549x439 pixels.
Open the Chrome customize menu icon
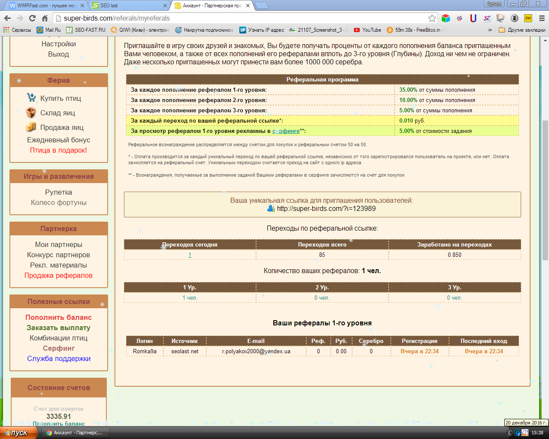click(541, 18)
